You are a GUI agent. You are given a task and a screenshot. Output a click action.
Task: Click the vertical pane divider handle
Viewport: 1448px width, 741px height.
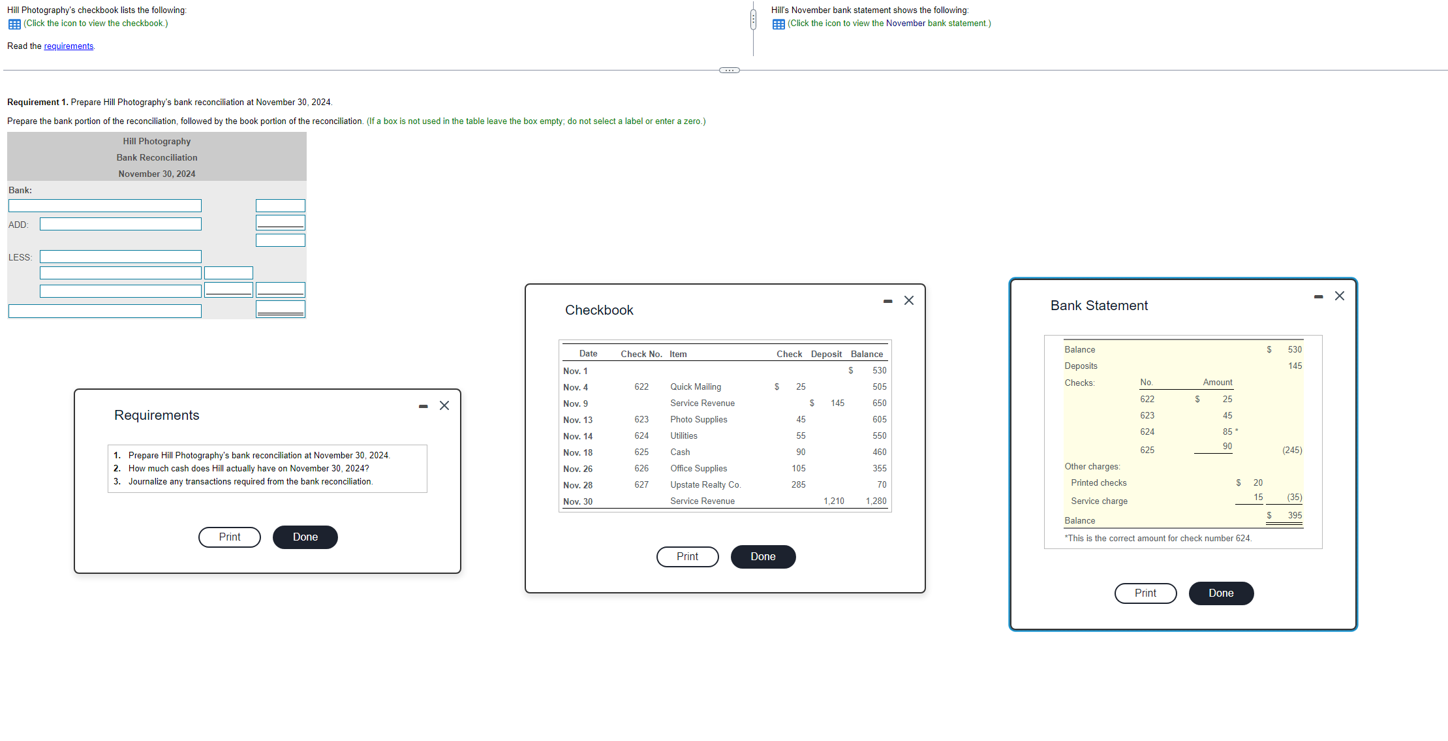pos(753,20)
